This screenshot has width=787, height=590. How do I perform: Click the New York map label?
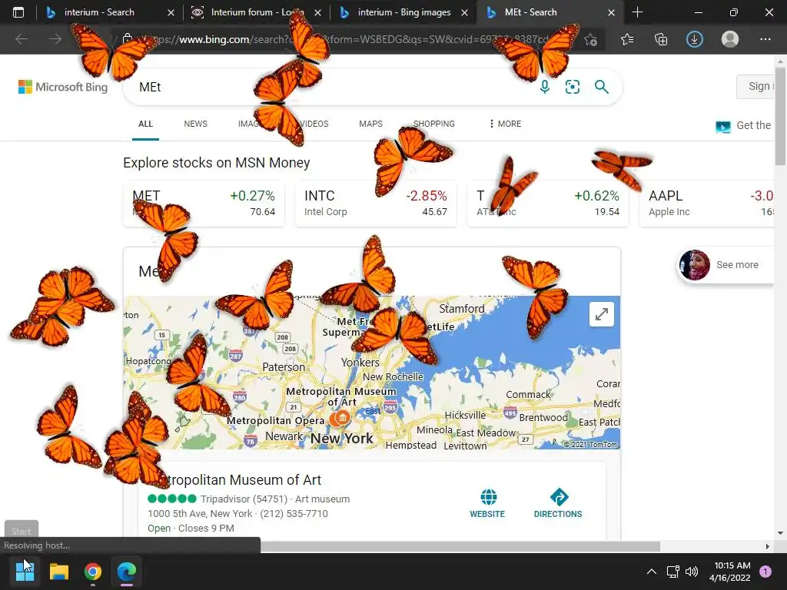pyautogui.click(x=341, y=438)
